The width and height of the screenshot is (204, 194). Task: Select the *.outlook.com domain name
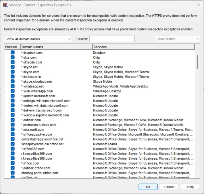tap(31, 120)
